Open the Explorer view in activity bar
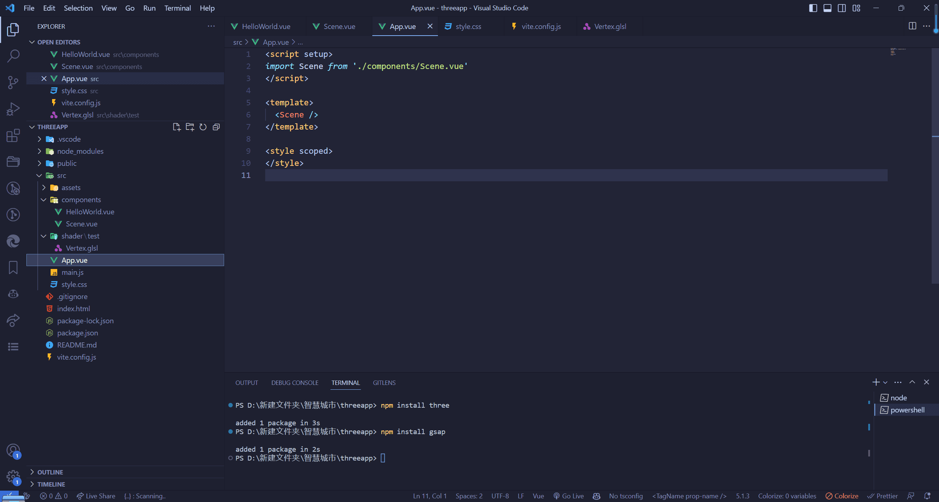939x502 pixels. coord(13,30)
